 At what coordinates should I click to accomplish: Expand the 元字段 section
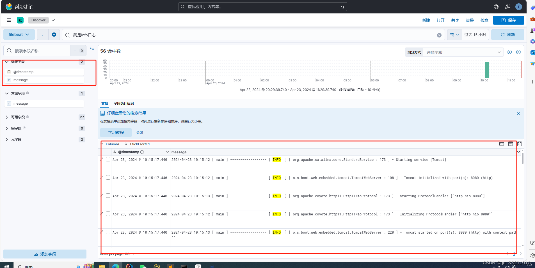pyautogui.click(x=7, y=140)
